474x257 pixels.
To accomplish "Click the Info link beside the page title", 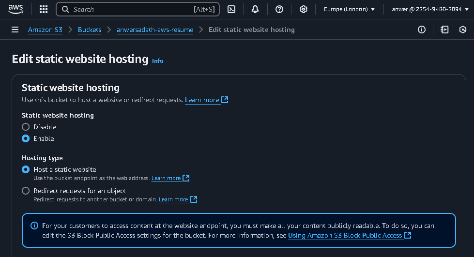I will (x=157, y=61).
